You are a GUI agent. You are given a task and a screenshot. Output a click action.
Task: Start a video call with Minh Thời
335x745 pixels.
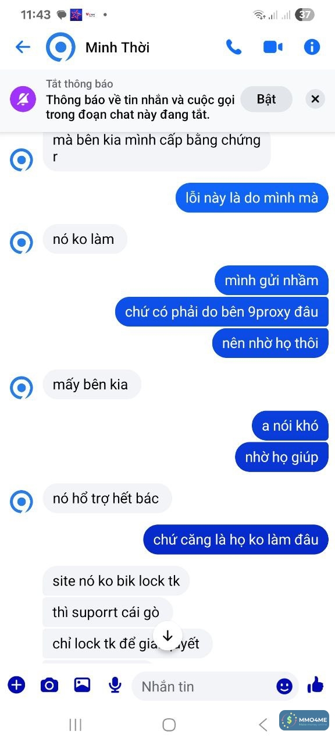point(273,47)
